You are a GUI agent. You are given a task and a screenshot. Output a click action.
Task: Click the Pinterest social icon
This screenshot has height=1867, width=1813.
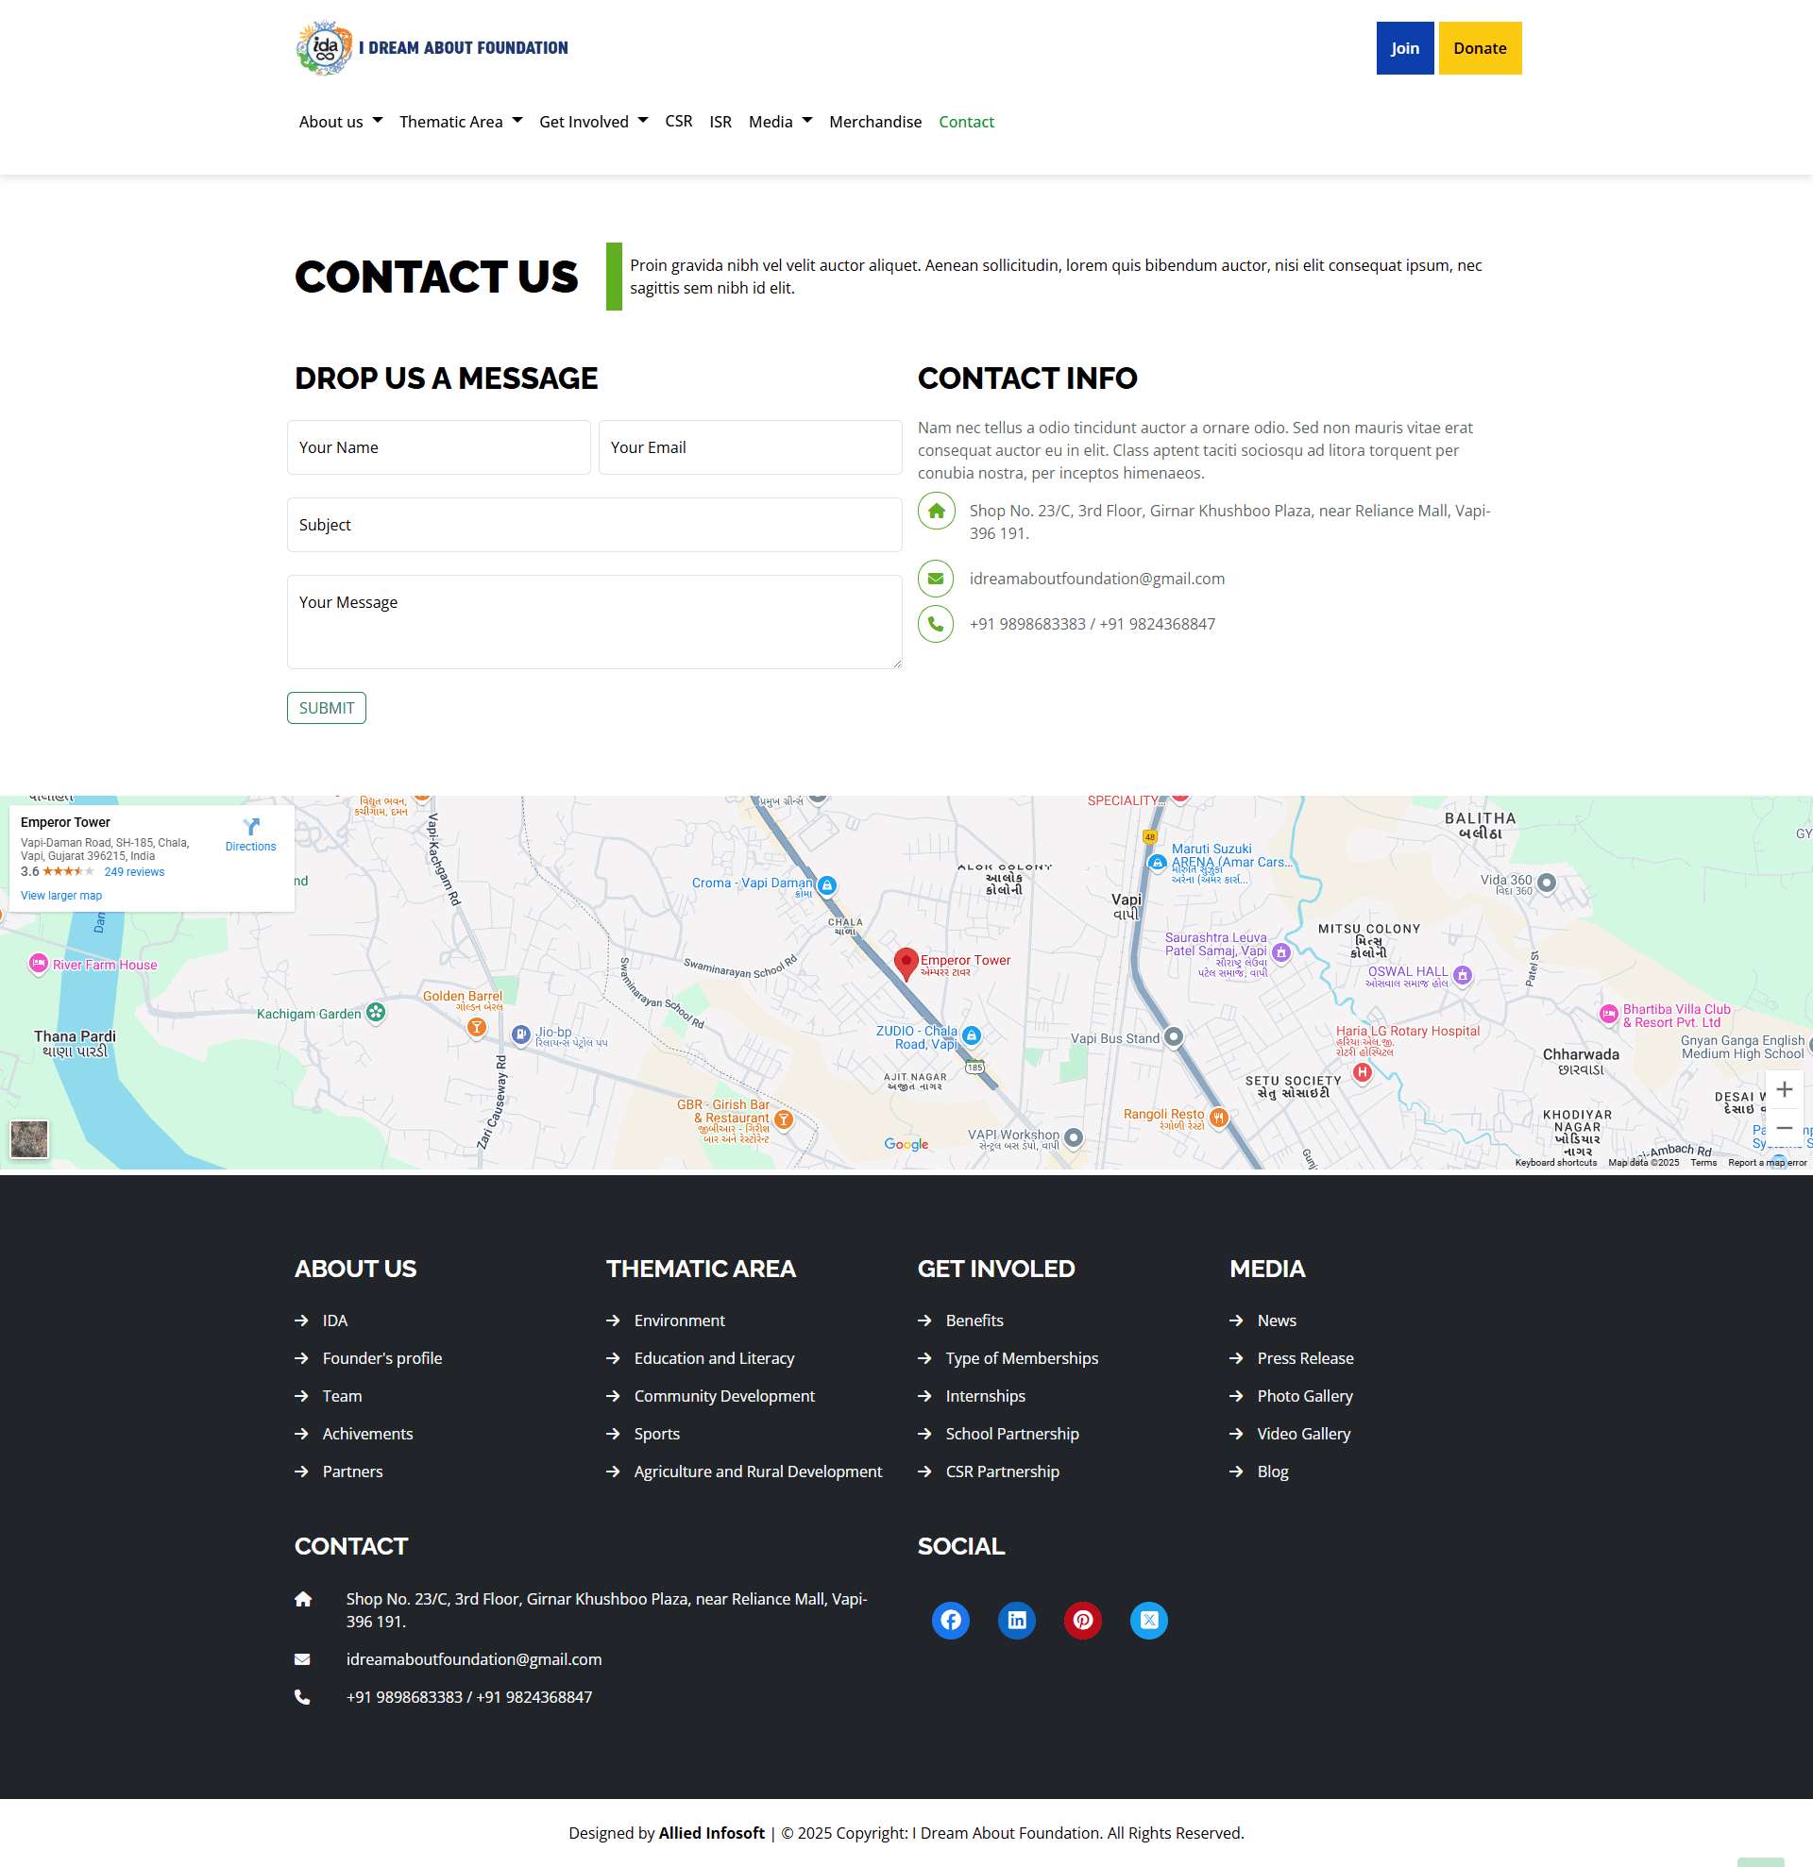1082,1620
